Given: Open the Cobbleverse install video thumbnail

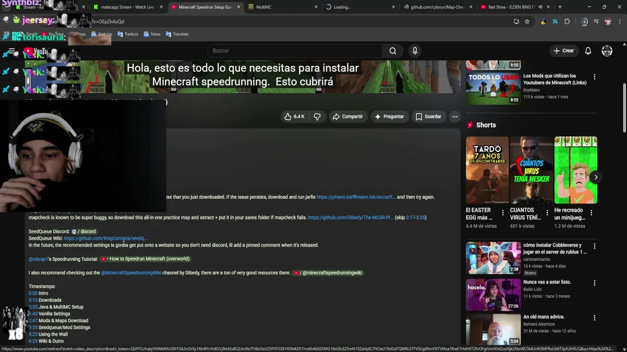Looking at the screenshot, I should tap(493, 257).
